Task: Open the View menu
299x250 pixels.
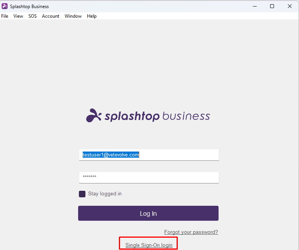Action: 18,16
